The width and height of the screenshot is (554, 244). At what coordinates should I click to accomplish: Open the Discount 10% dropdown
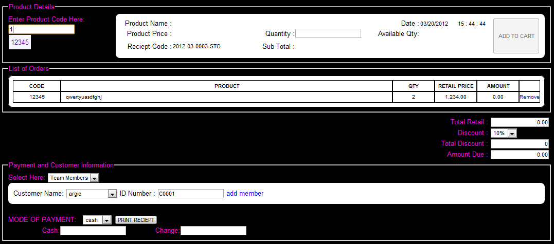[504, 133]
